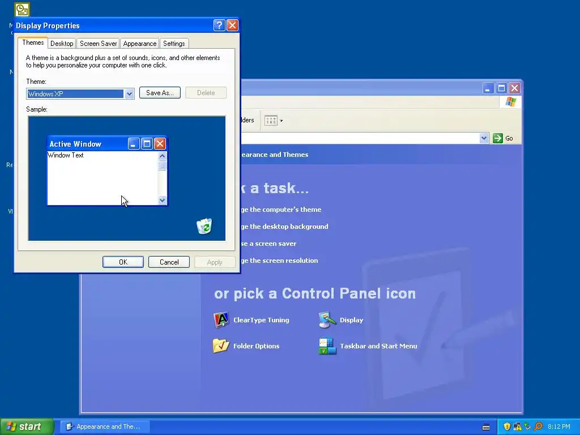Click OK in Display Properties
The height and width of the screenshot is (435, 580).
click(123, 262)
